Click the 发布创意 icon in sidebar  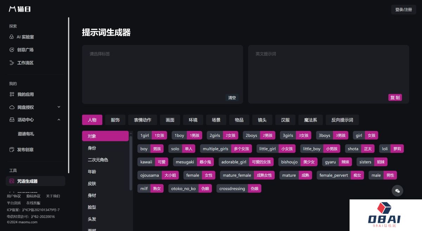(x=12, y=150)
